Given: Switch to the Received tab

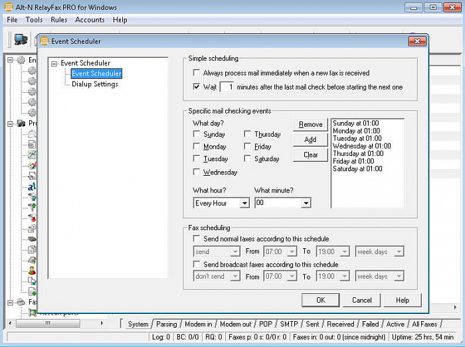Looking at the screenshot, I should pyautogui.click(x=340, y=324).
